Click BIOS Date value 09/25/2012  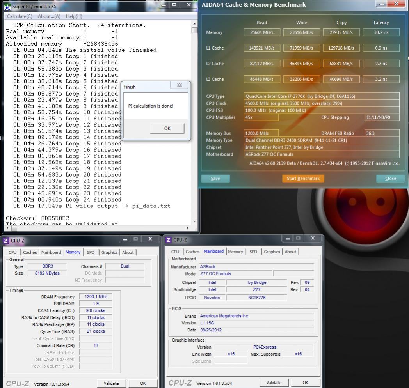click(256, 330)
